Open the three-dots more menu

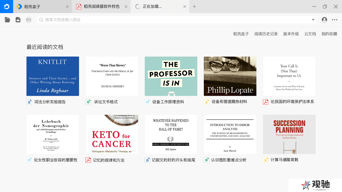335,20
